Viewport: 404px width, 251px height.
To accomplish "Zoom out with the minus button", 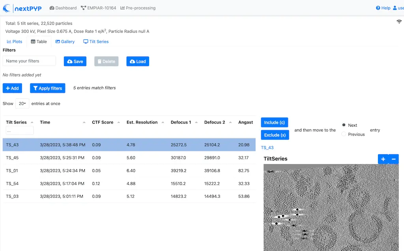I will coord(393,159).
